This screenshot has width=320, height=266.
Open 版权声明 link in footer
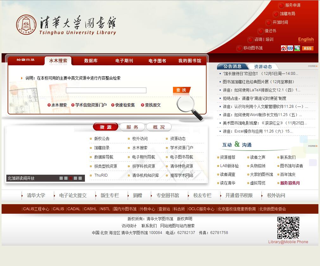184,219
